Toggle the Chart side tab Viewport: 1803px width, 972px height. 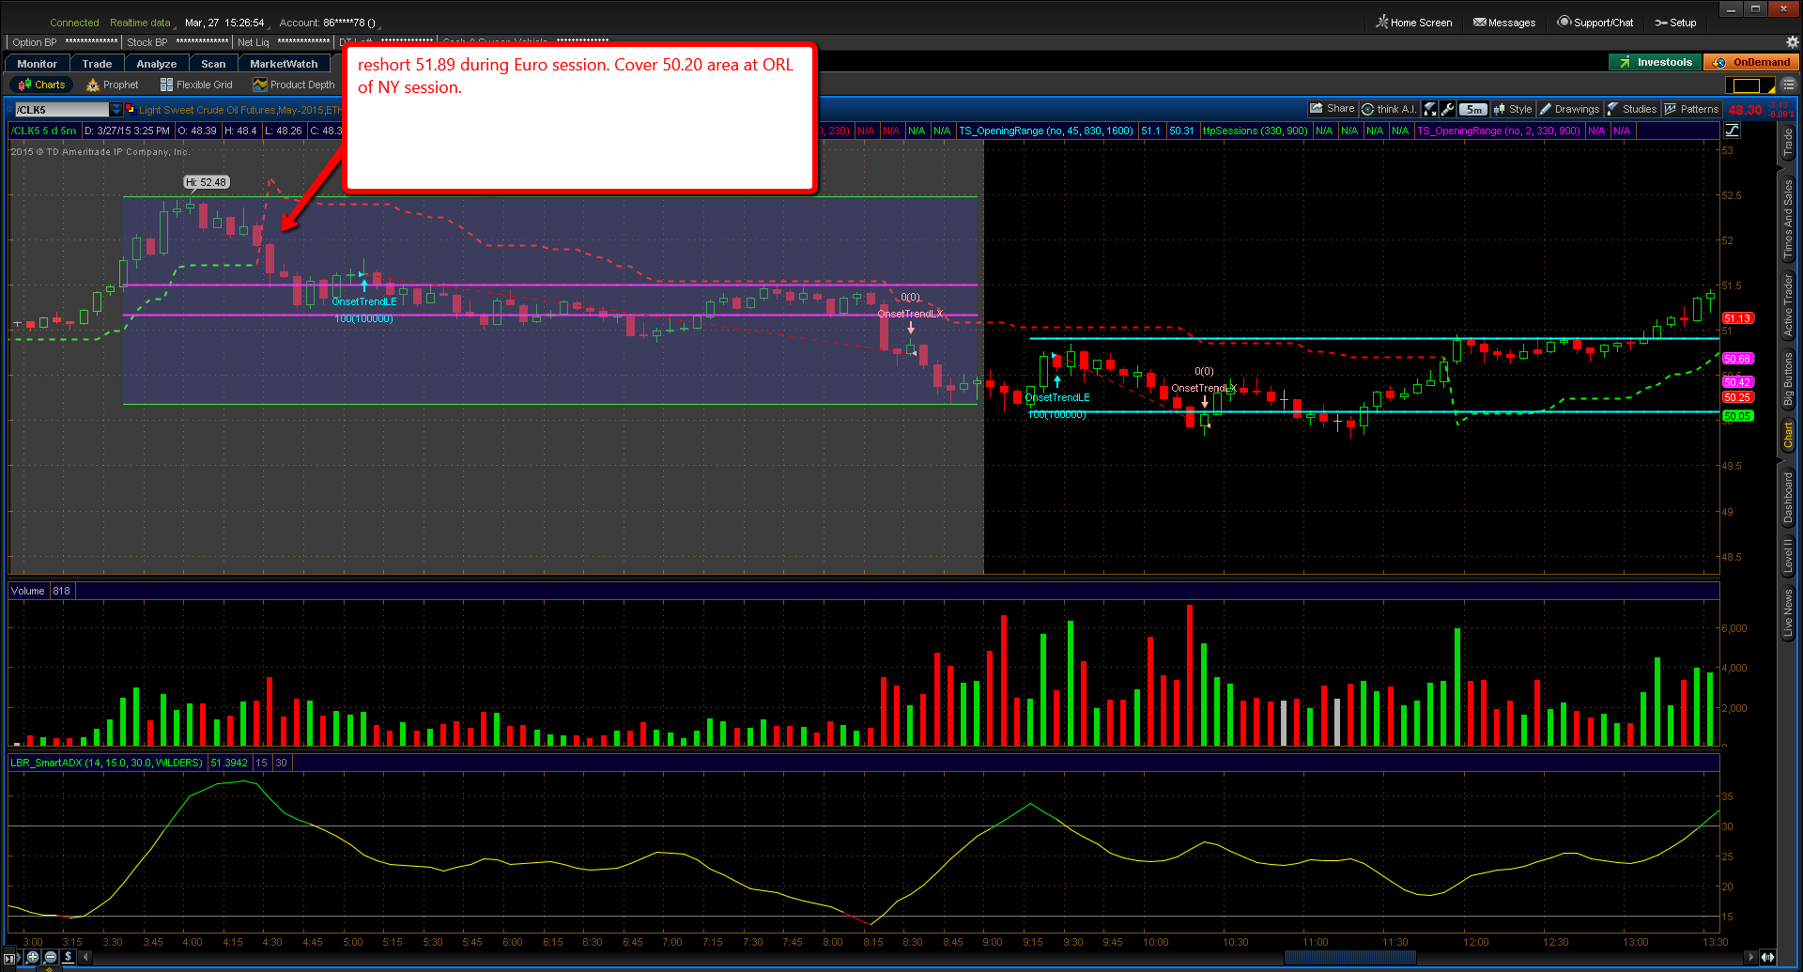(1788, 435)
